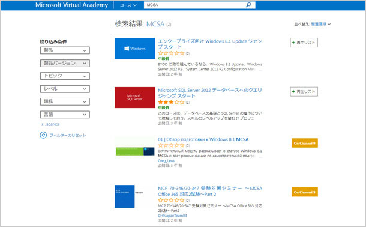Screen dimensions: 366x227
Task: Open MCP 70-346/70-347 受験対策セミナー link
Action: [210, 191]
